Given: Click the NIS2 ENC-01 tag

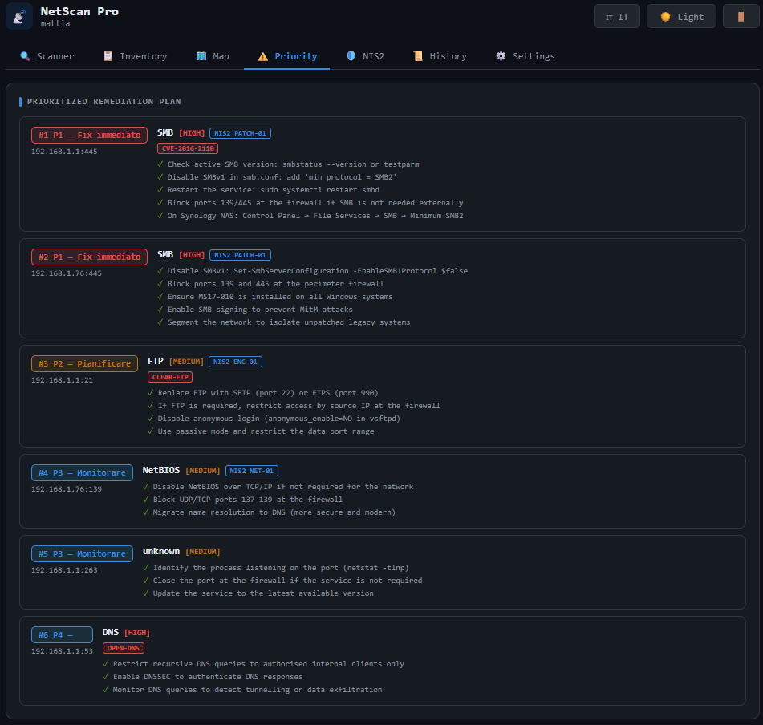Looking at the screenshot, I should [x=236, y=362].
